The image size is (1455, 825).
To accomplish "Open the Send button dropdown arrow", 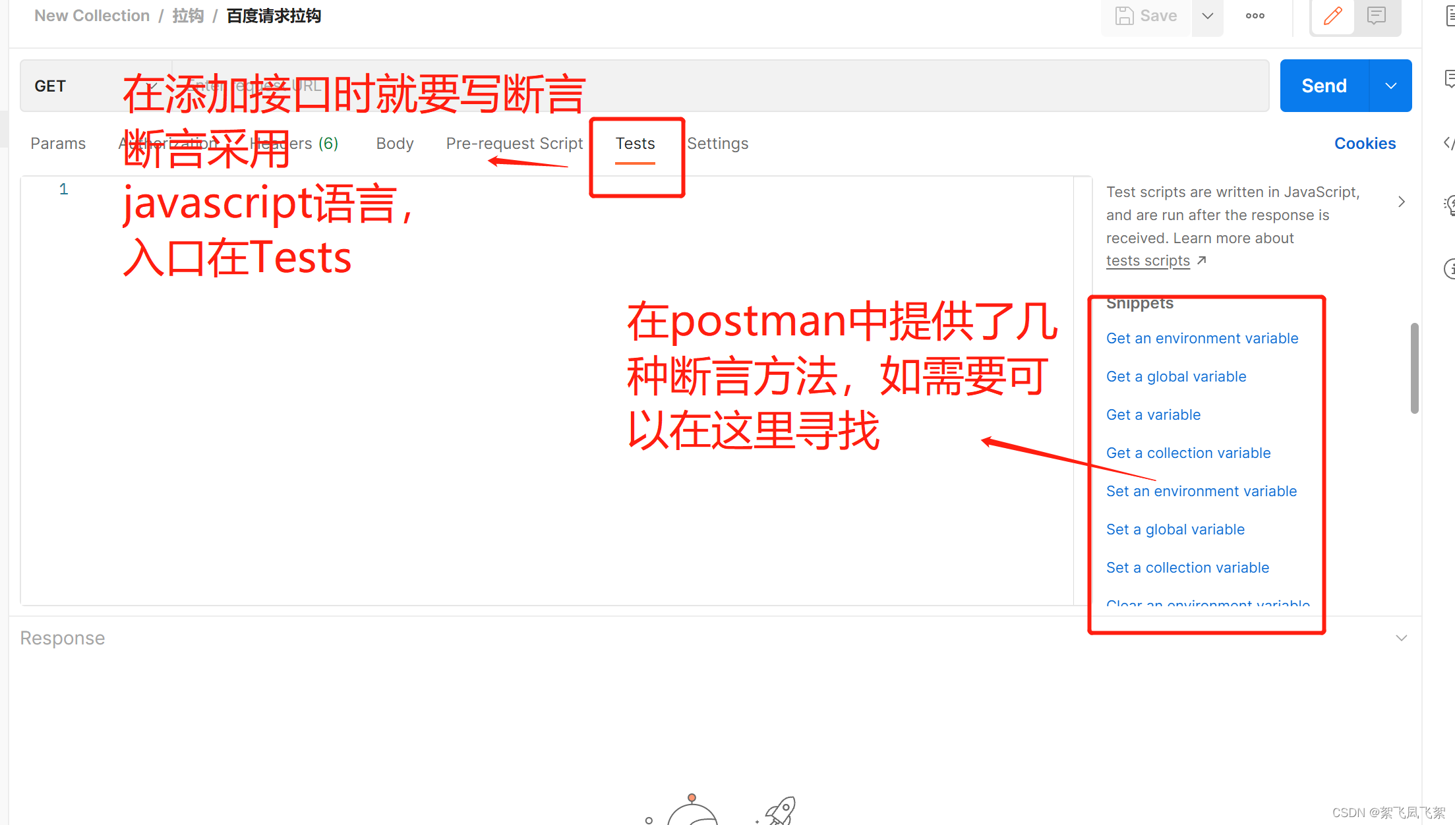I will (x=1390, y=86).
